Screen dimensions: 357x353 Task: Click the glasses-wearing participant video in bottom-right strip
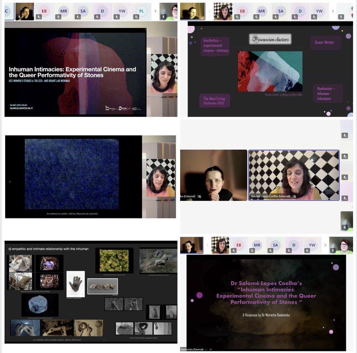tap(341, 245)
